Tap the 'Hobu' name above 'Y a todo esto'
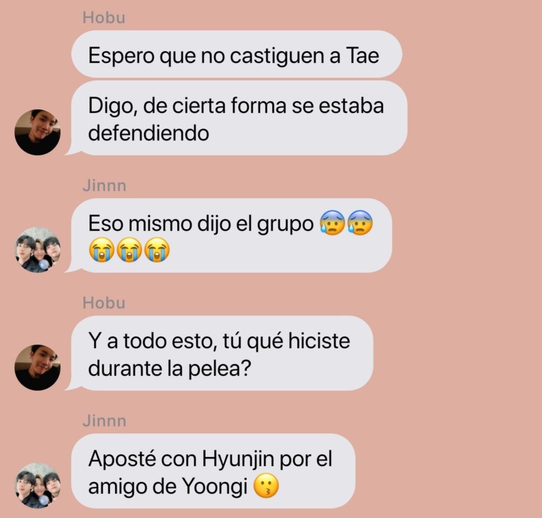This screenshot has height=518, width=542. click(x=104, y=303)
